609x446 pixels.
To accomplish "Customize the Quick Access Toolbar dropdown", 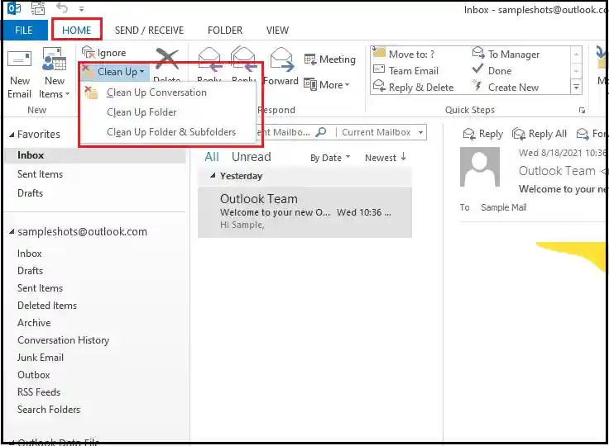I will (x=81, y=8).
